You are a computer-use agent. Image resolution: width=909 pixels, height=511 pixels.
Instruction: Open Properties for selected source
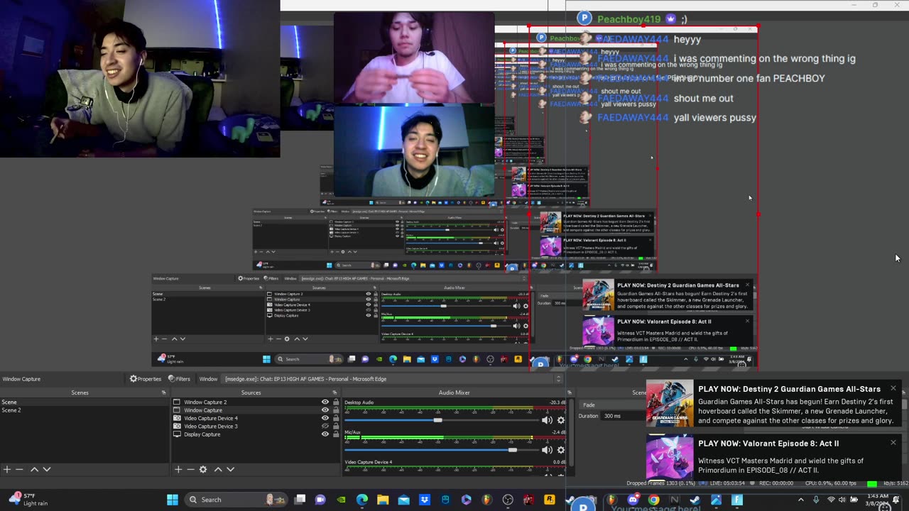(146, 379)
